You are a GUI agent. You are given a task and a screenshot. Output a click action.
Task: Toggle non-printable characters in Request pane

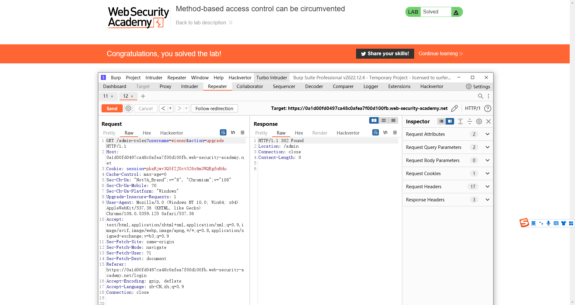click(233, 132)
